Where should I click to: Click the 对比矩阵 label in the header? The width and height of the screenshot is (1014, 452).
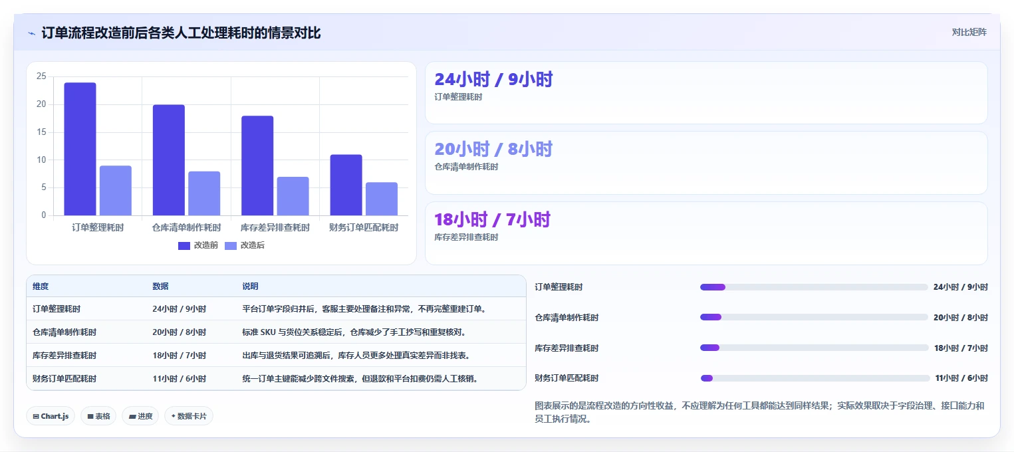969,32
